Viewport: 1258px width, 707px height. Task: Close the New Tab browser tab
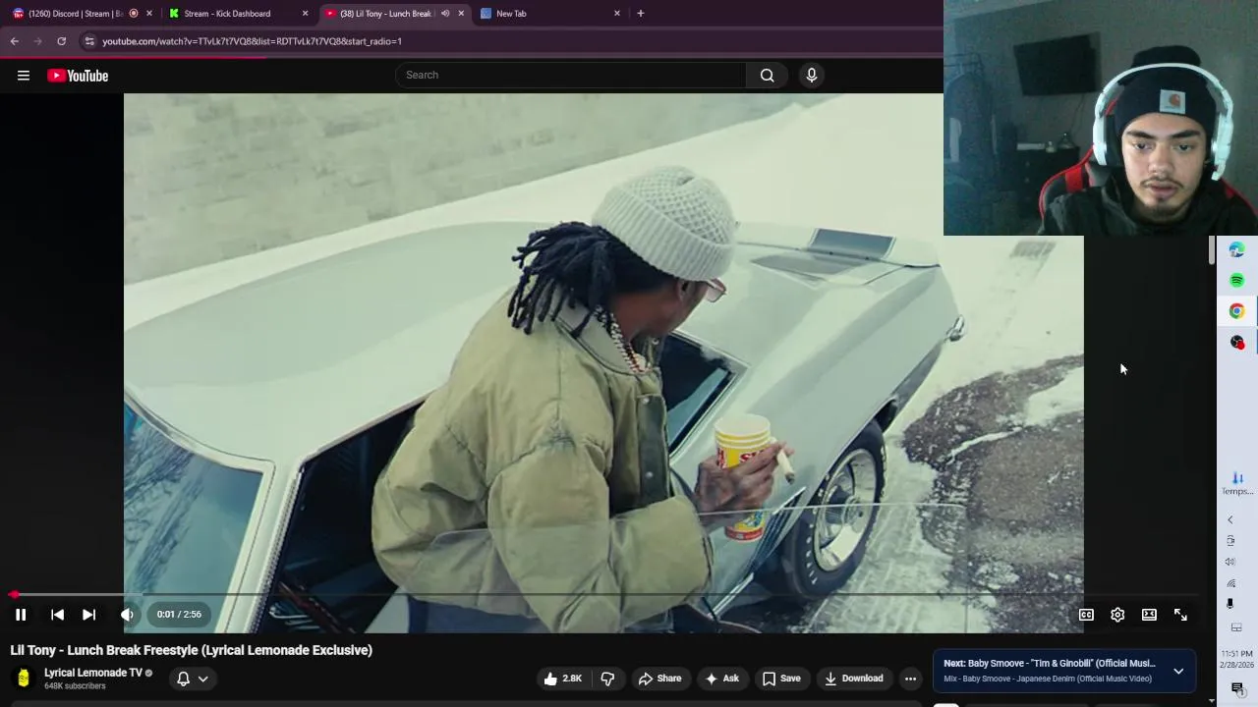click(x=617, y=14)
